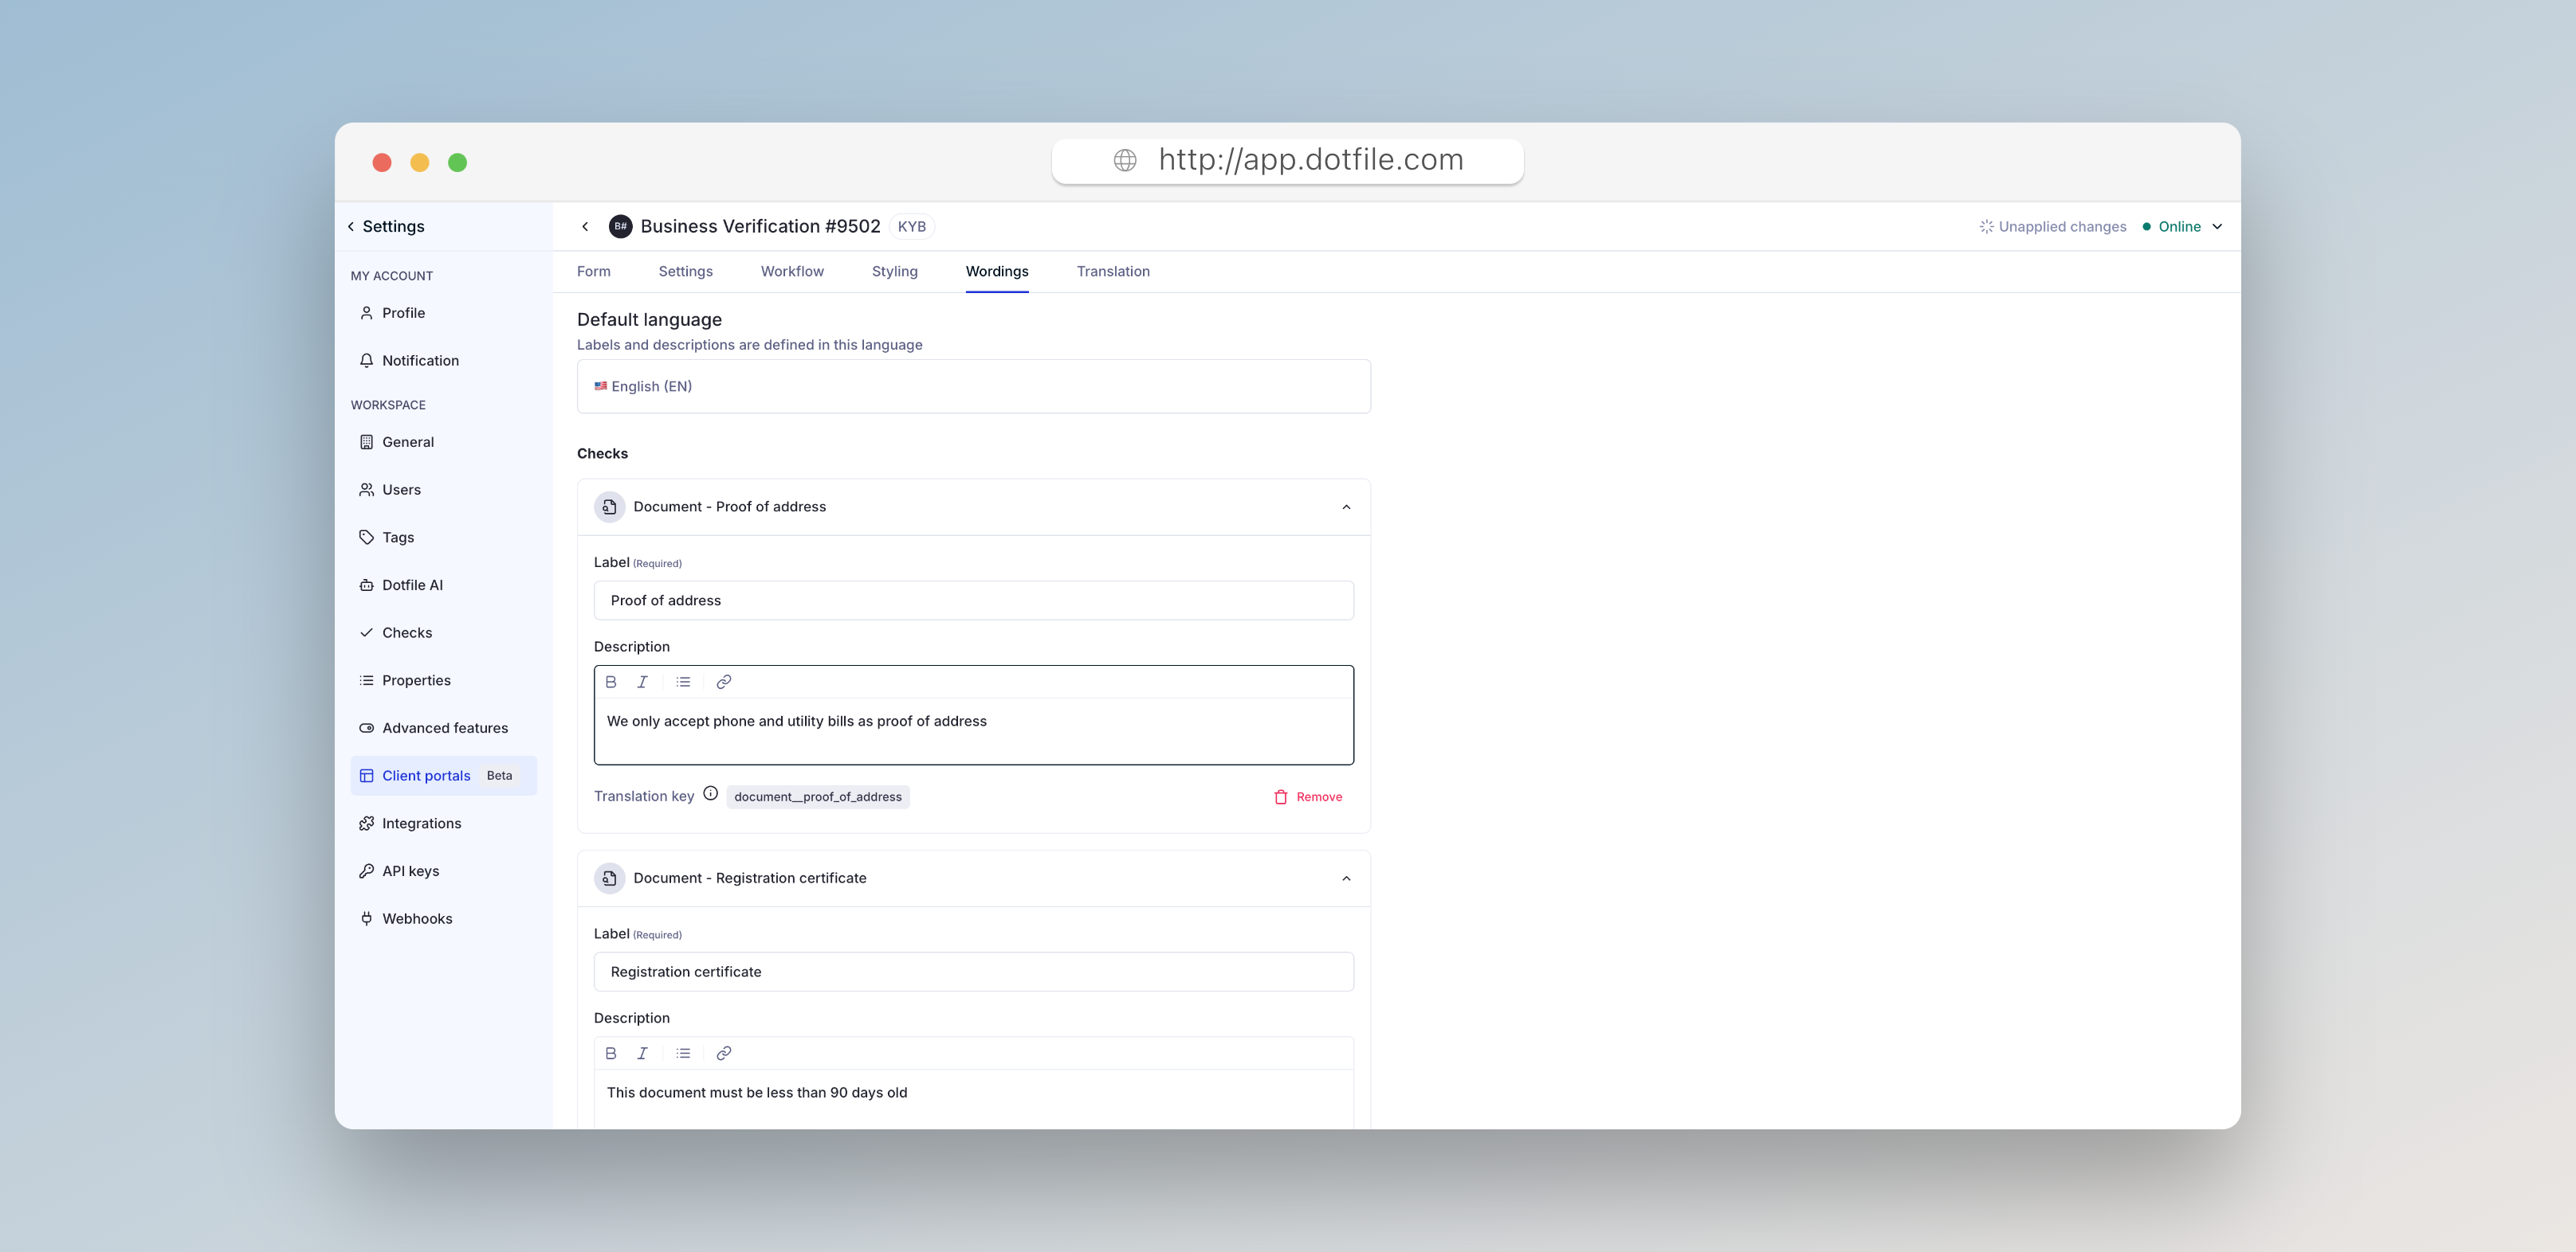Toggle bold in Registration certificate description
2576x1252 pixels.
coord(611,1053)
